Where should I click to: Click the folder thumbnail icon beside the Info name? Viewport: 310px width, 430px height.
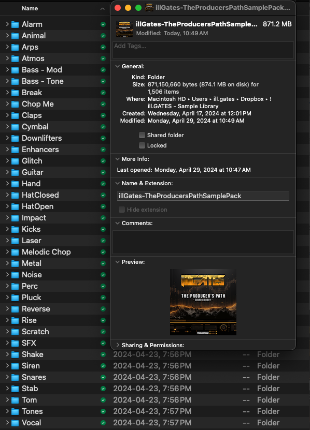(x=124, y=29)
